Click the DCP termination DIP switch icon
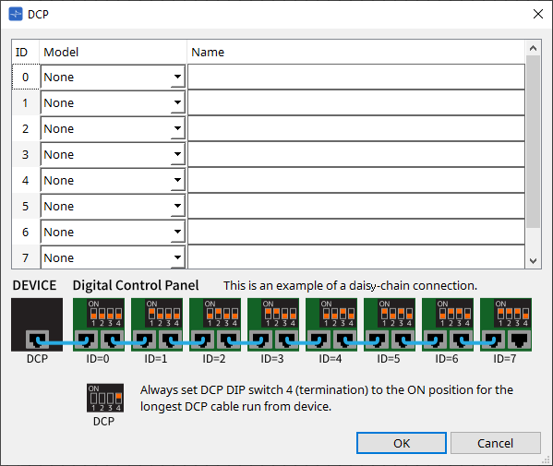Screen dimensions: 553x466 pyautogui.click(x=105, y=398)
